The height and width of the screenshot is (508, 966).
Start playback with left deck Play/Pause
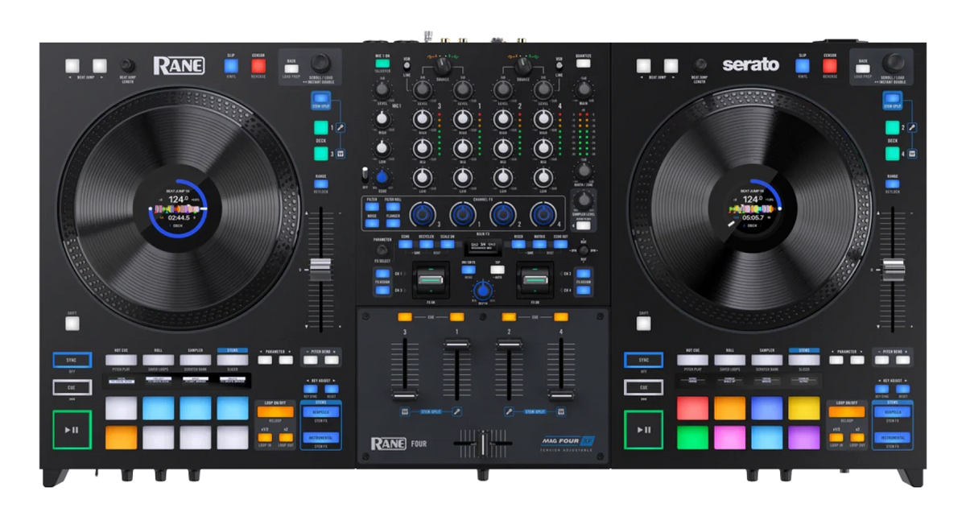coord(72,430)
